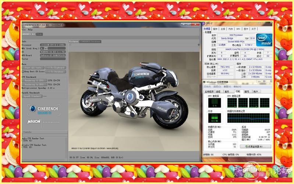Open the 内存 tab in CPU-Z
Image resolution: width=294 pixels, height=184 pixels.
(x=230, y=29)
